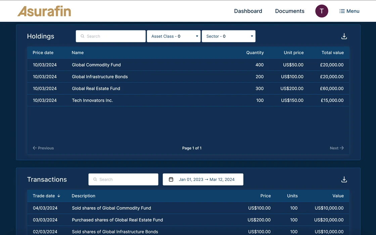This screenshot has width=376, height=235.
Task: Focus the Transactions search field
Action: [x=123, y=179]
